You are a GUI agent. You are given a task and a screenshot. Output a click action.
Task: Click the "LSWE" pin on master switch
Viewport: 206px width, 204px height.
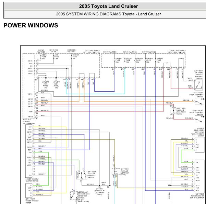click(x=29, y=165)
